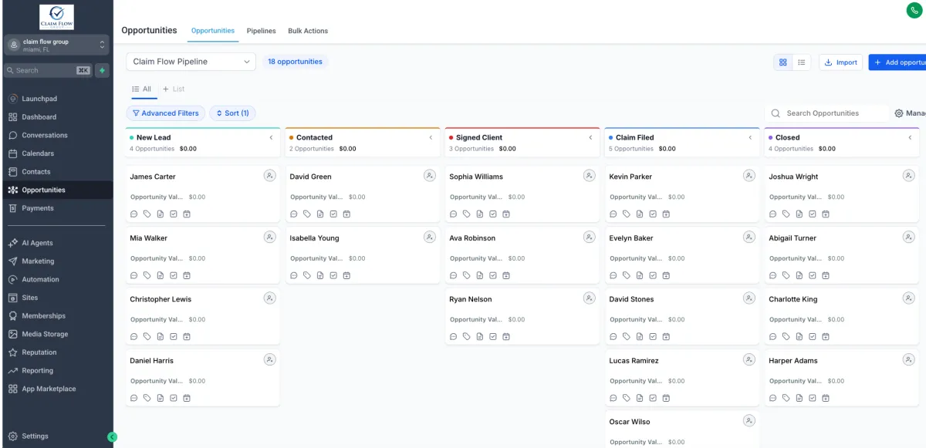The image size is (926, 448).
Task: Click the Media Storage icon
Action: pos(13,334)
